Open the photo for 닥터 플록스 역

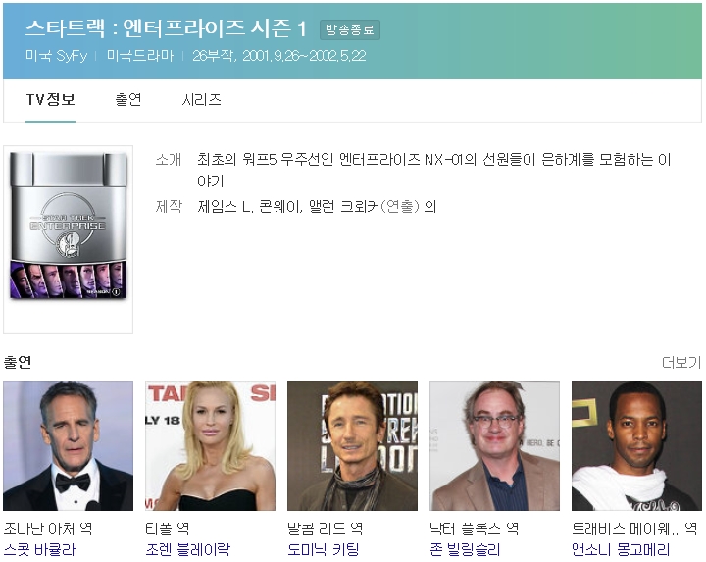click(494, 445)
